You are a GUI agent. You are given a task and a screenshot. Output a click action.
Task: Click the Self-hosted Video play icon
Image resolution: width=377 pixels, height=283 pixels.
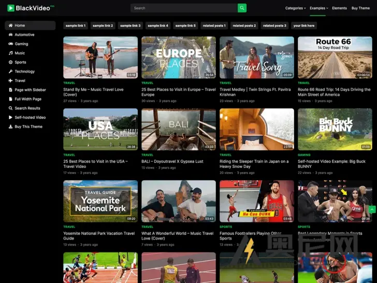10,118
